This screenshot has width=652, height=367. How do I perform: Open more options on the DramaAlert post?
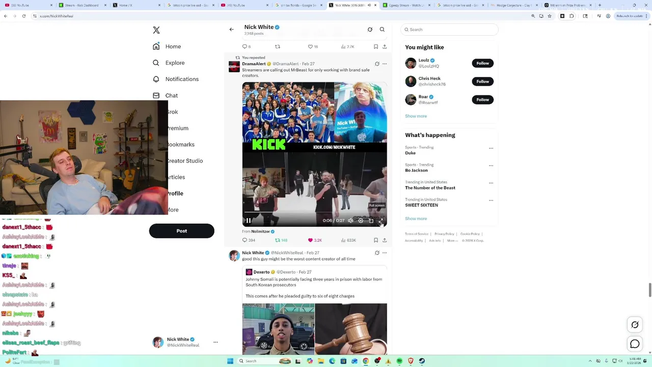point(385,64)
